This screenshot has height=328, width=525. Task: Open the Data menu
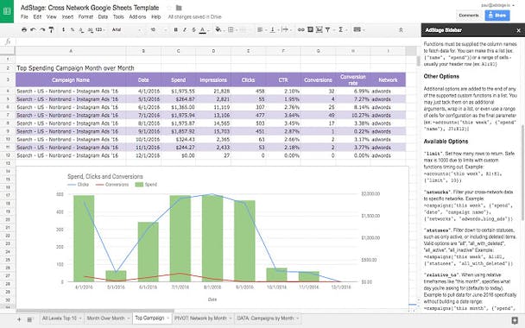pos(103,16)
